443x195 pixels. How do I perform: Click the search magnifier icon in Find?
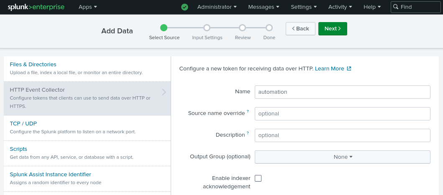[396, 7]
